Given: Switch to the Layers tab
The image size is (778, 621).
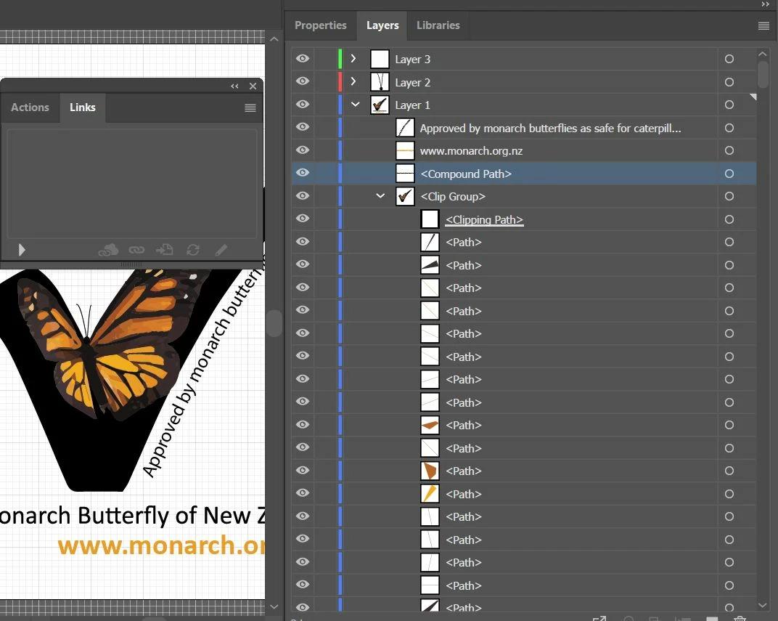Looking at the screenshot, I should tap(382, 25).
